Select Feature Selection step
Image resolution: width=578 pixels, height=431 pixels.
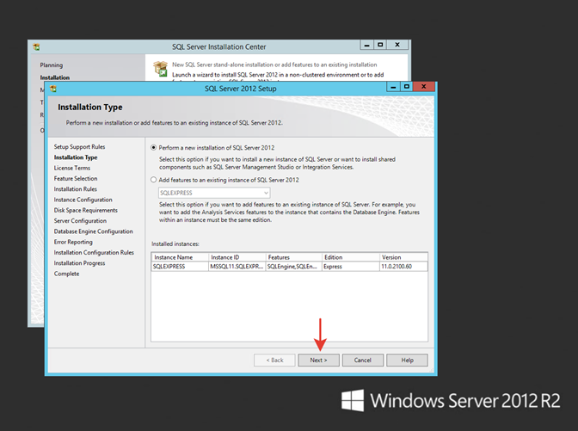pos(76,178)
